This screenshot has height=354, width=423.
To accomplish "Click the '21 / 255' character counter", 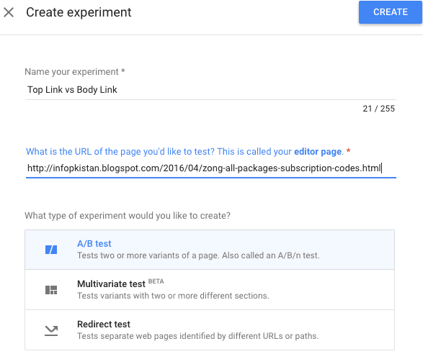I will click(x=378, y=109).
